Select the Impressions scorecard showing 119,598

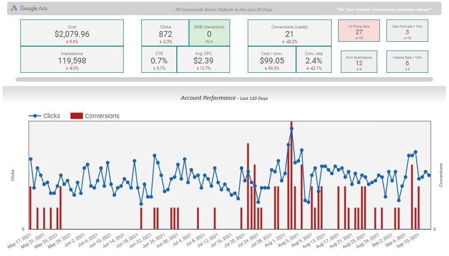72,59
